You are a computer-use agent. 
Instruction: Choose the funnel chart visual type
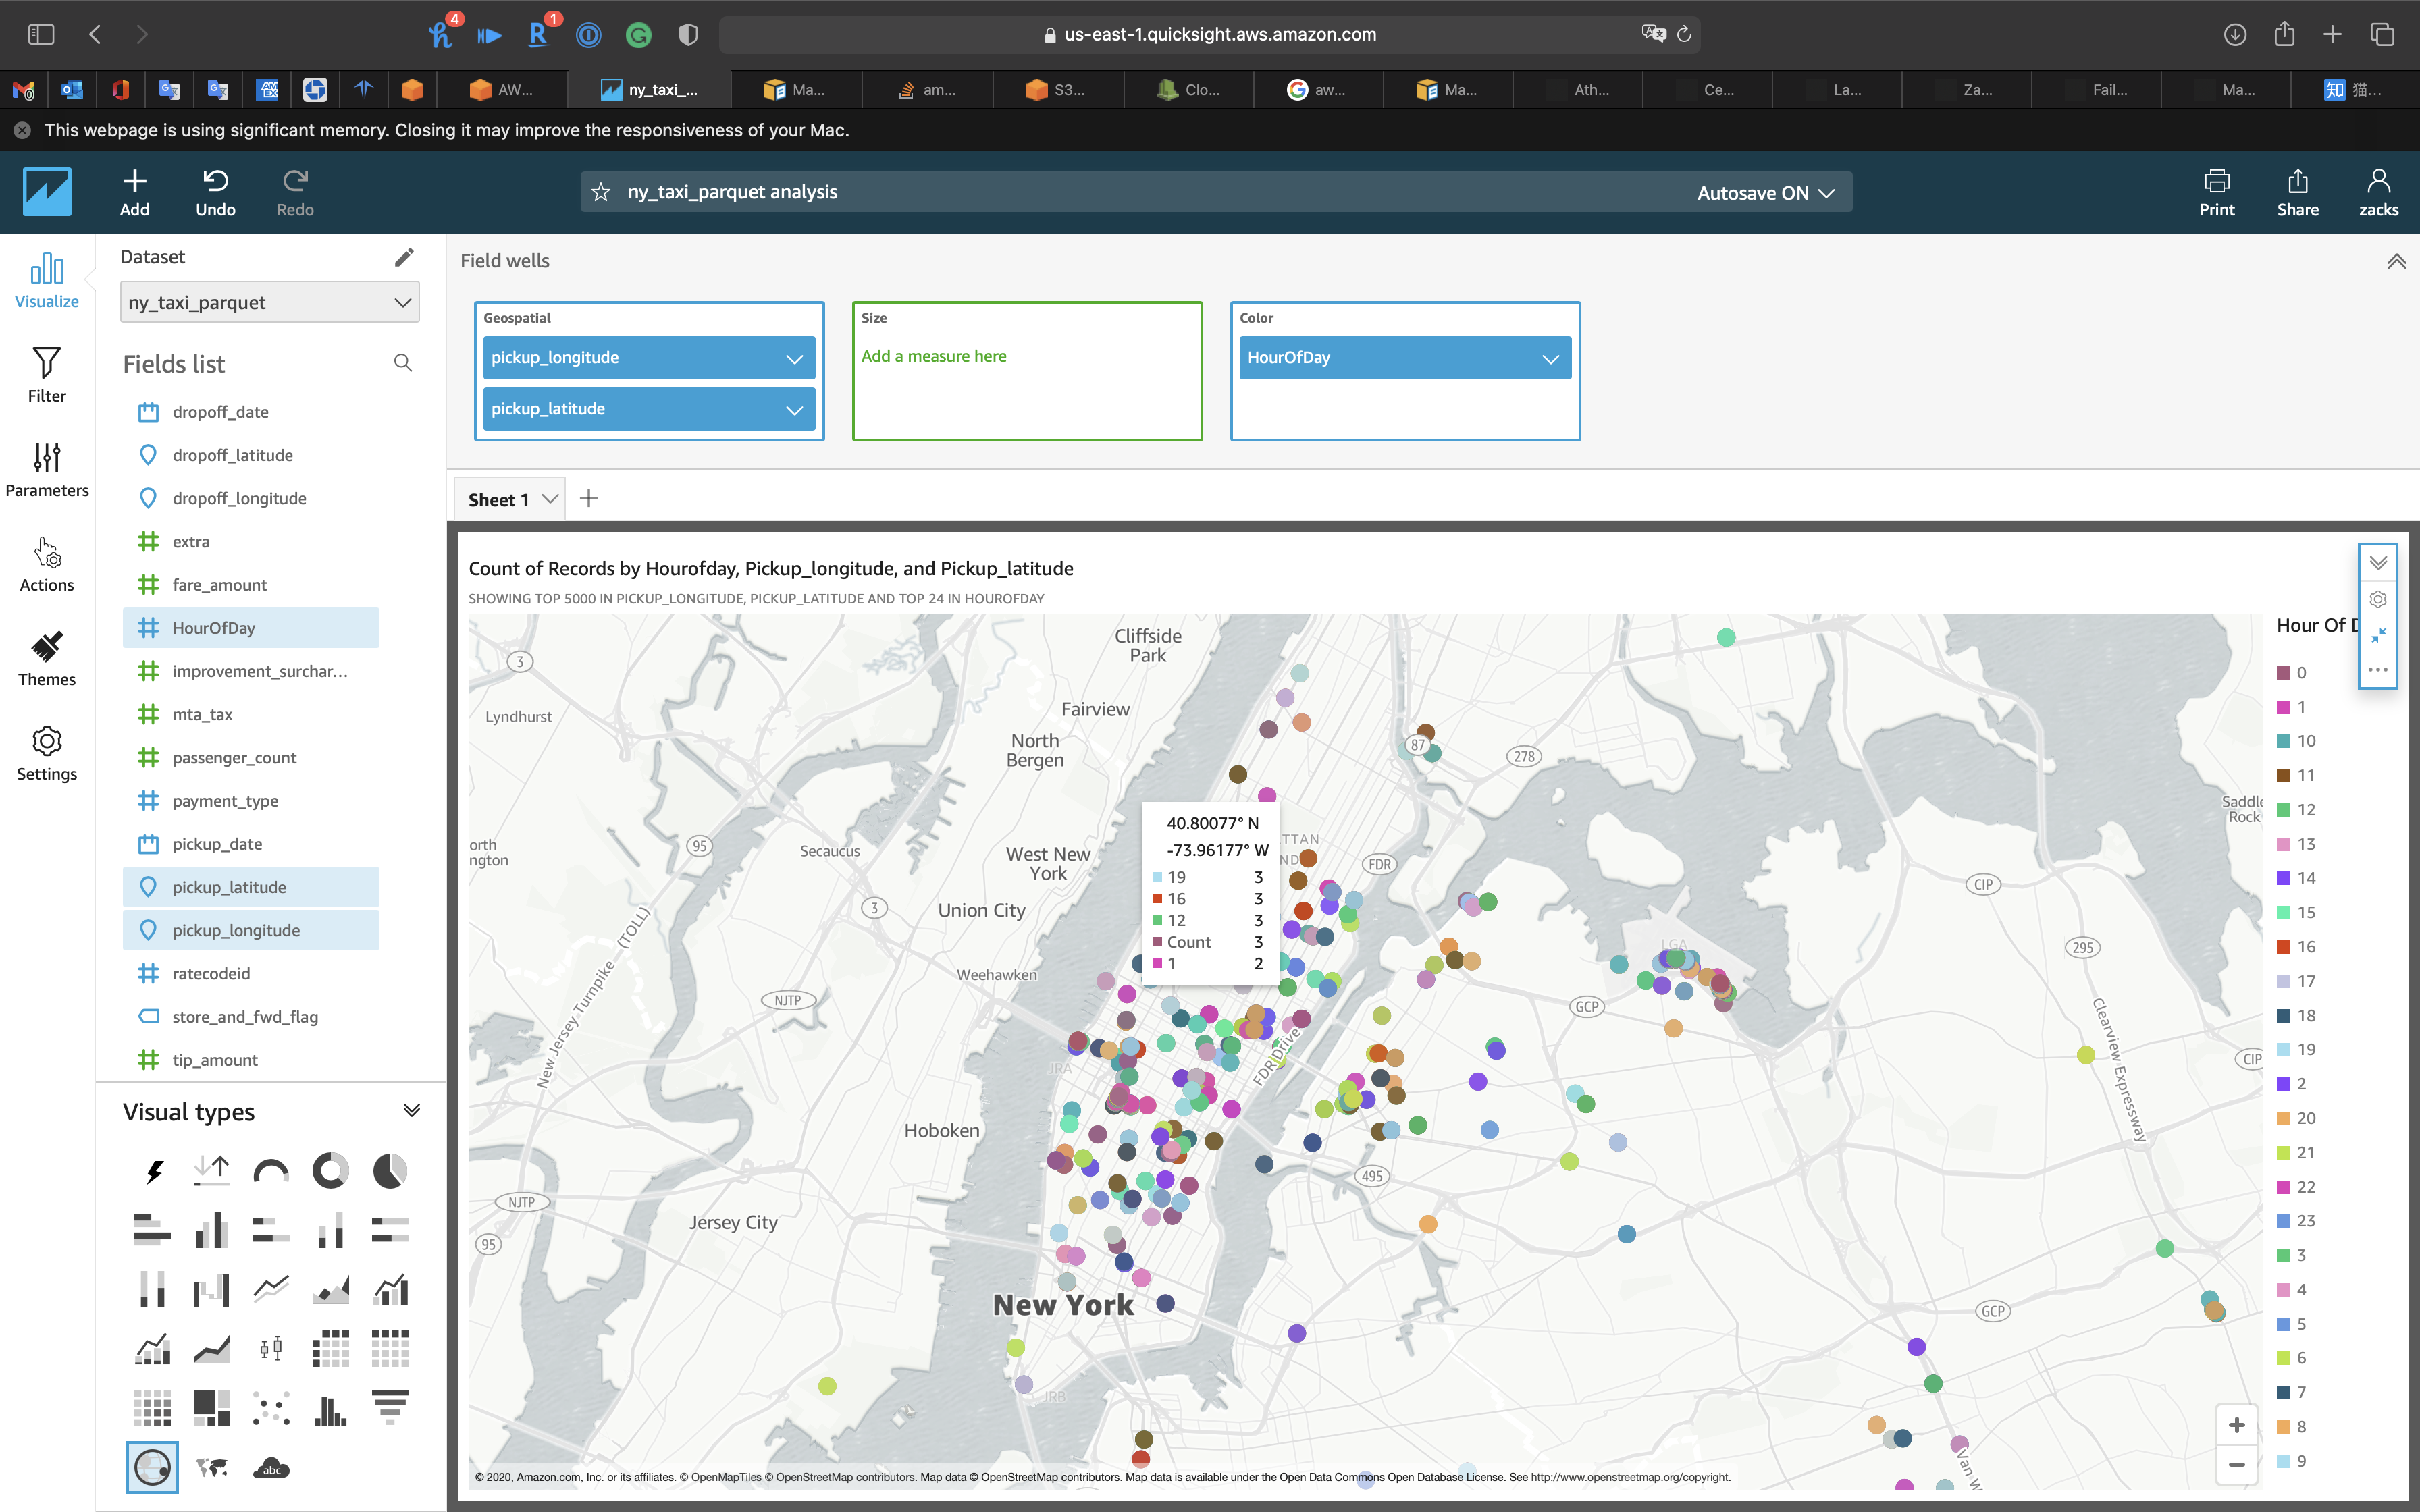coord(390,1407)
